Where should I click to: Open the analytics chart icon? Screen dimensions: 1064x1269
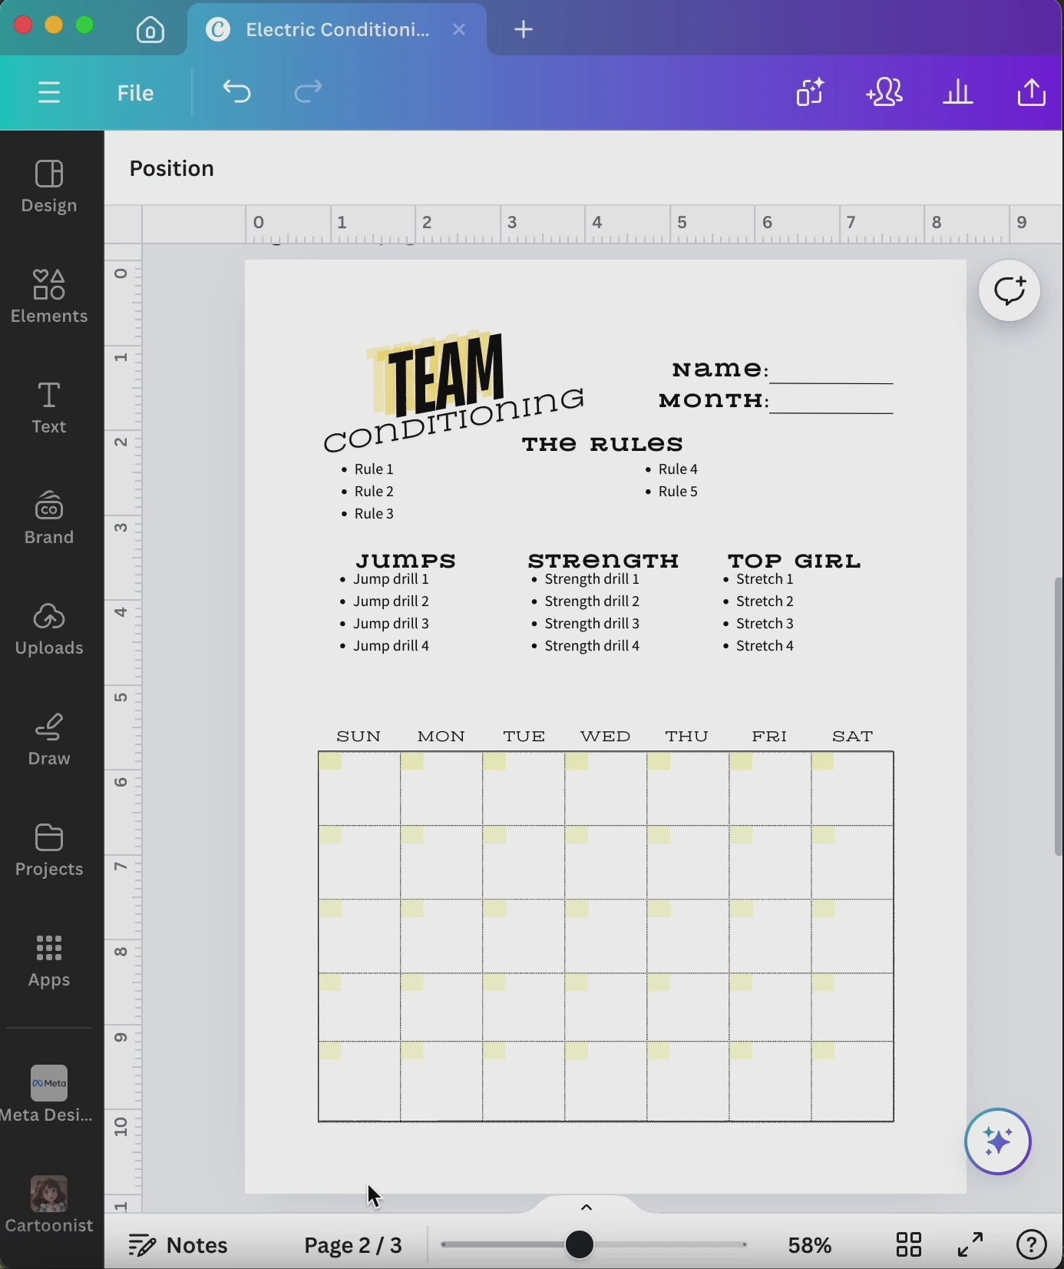pyautogui.click(x=958, y=92)
